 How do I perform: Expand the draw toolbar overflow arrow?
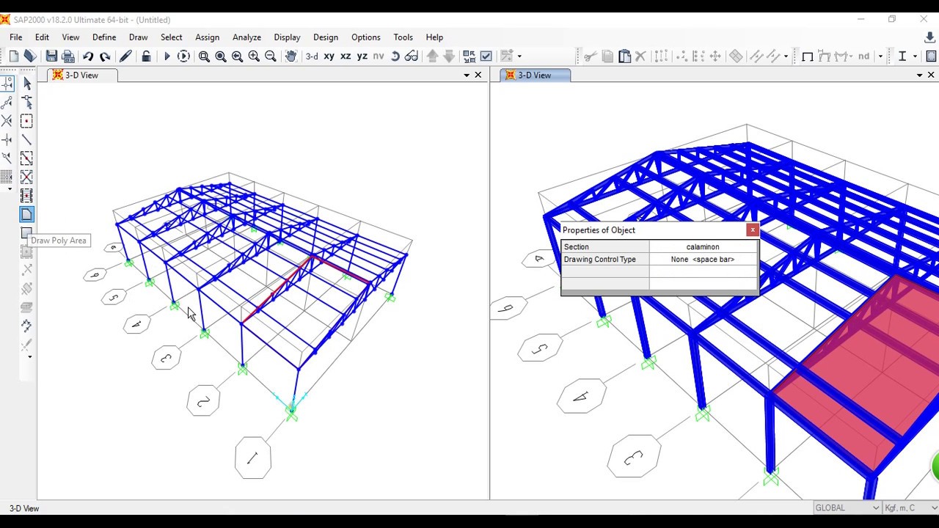coord(30,357)
